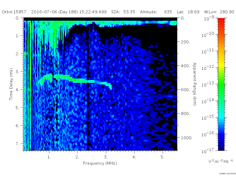The image size is (236, 177).
Task: Click the 7. tick label on time delay axis
Action: point(18,144)
